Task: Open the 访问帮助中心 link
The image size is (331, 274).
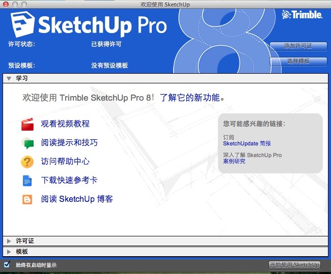Action: click(x=65, y=161)
